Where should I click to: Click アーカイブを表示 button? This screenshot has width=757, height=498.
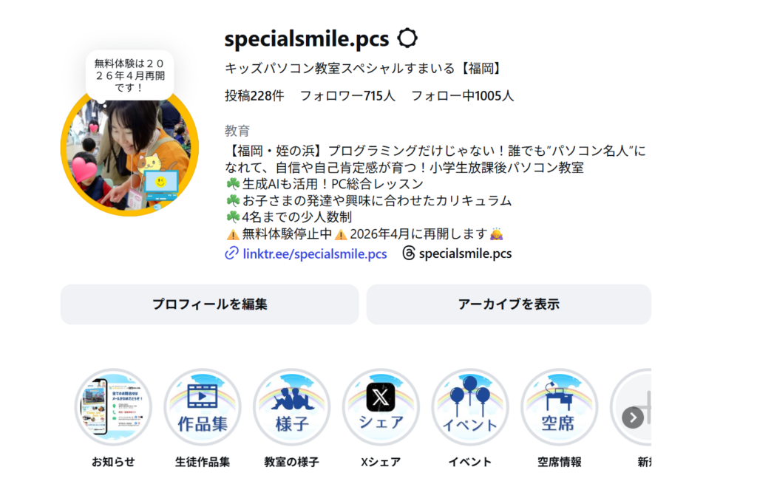[x=509, y=304]
